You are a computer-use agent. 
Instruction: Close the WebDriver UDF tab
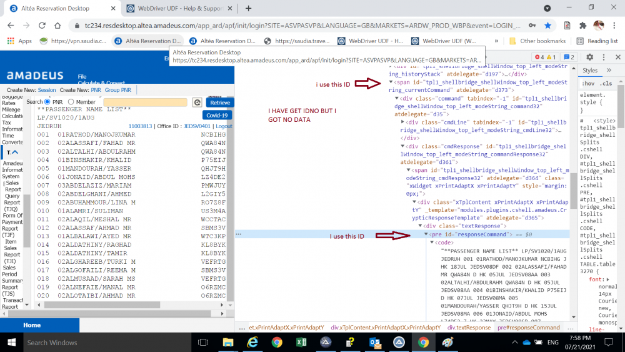(230, 8)
